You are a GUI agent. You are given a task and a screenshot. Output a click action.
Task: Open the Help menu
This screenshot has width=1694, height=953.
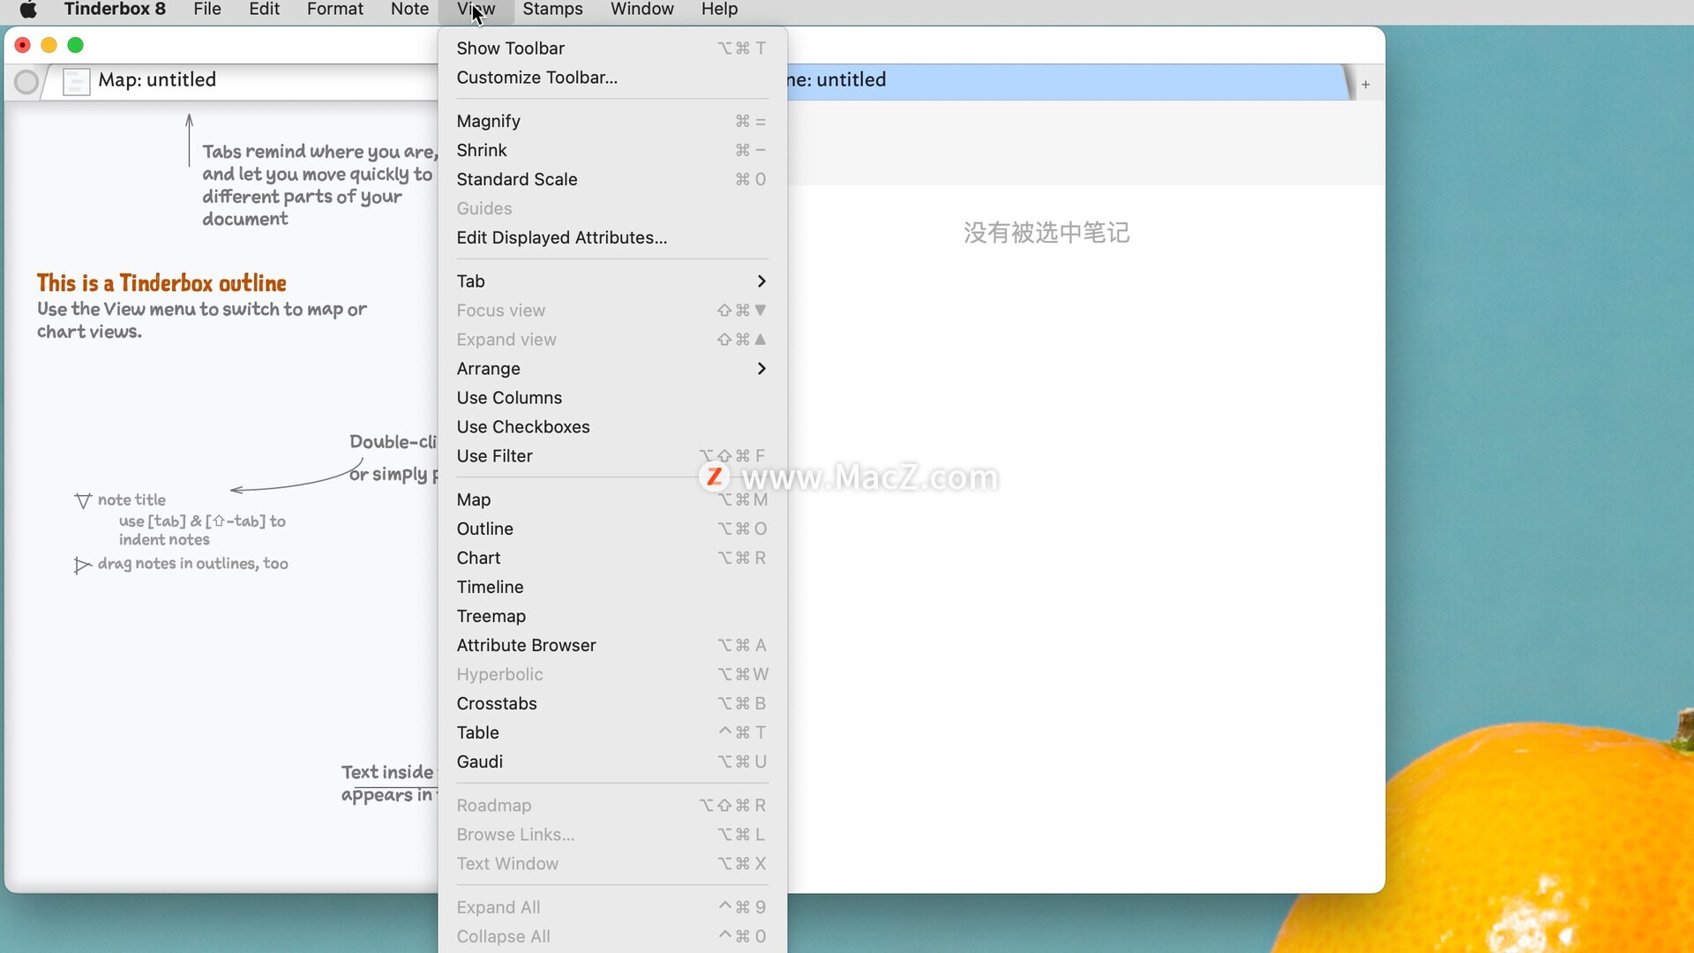(x=719, y=10)
